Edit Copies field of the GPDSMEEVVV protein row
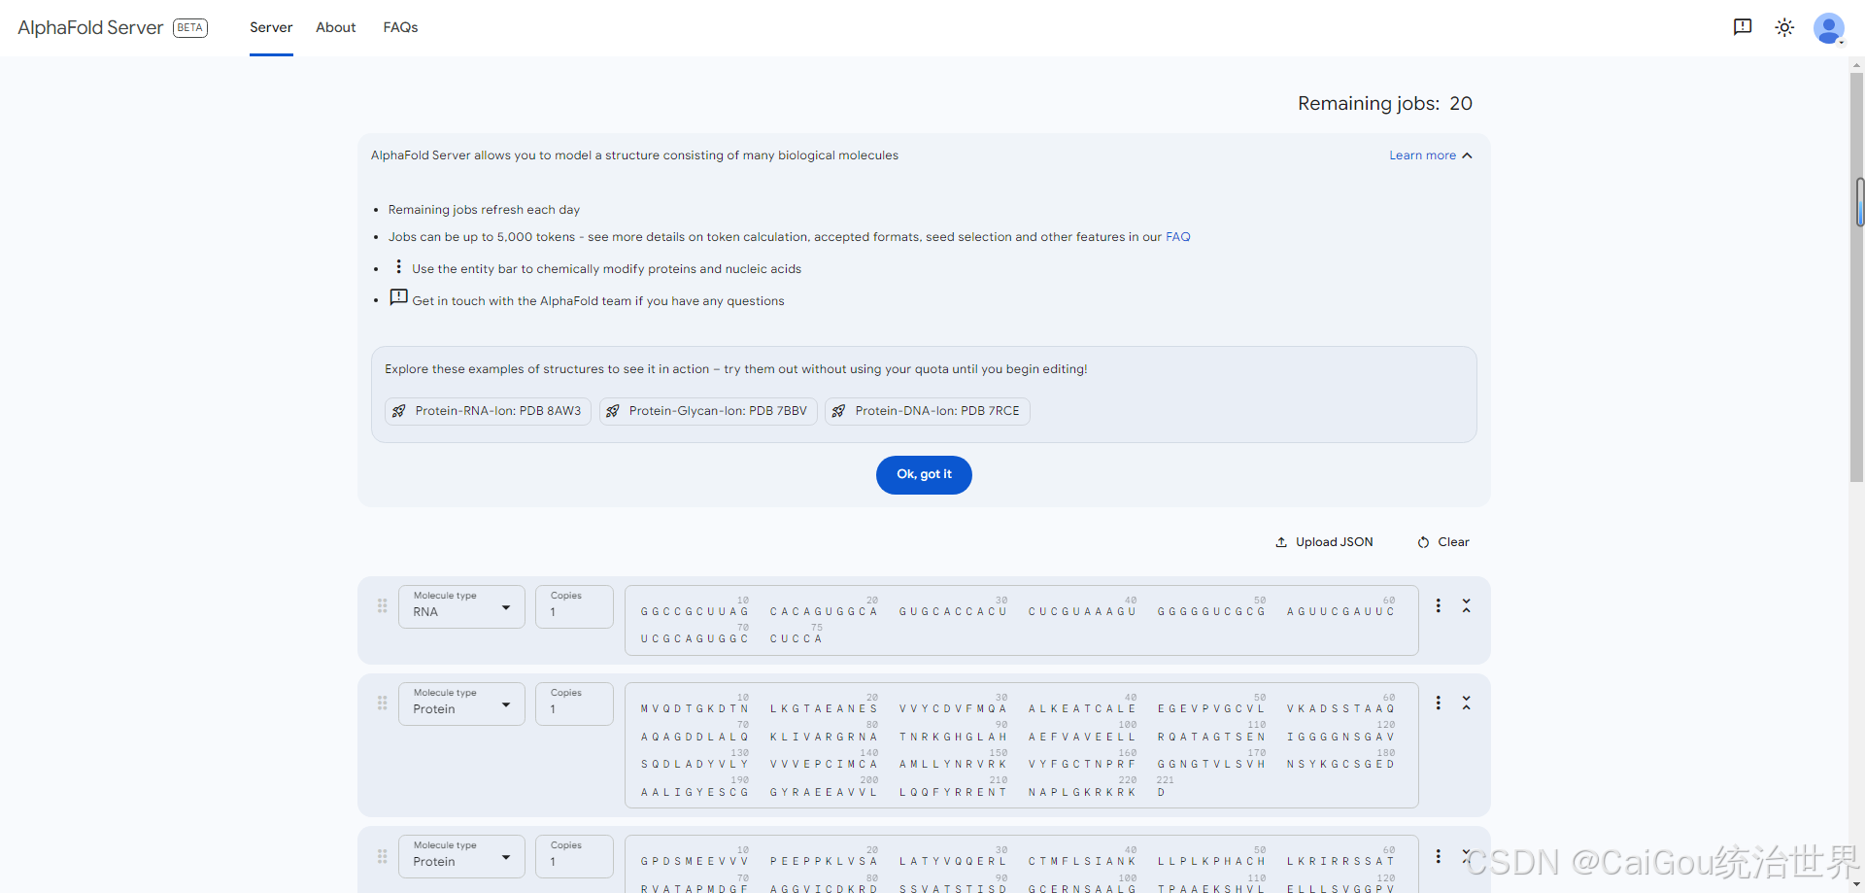Image resolution: width=1865 pixels, height=893 pixels. 574,856
